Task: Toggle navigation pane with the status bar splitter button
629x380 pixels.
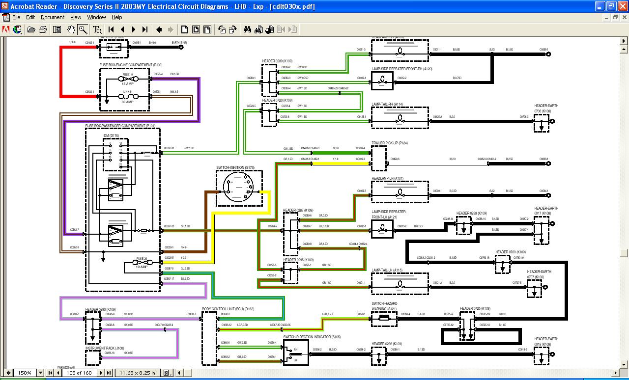Action: 8,373
